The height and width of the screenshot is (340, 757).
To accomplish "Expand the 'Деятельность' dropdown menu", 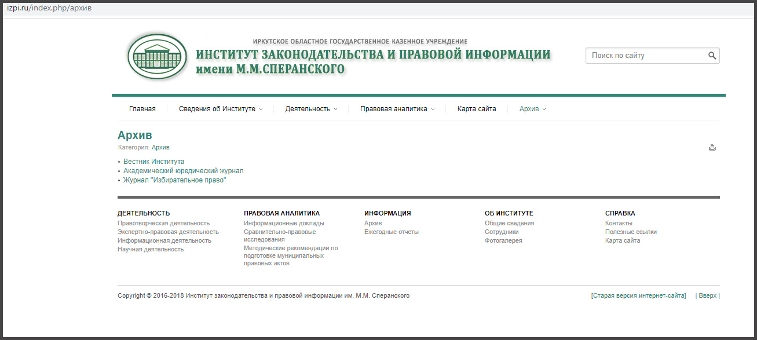I will click(x=311, y=109).
